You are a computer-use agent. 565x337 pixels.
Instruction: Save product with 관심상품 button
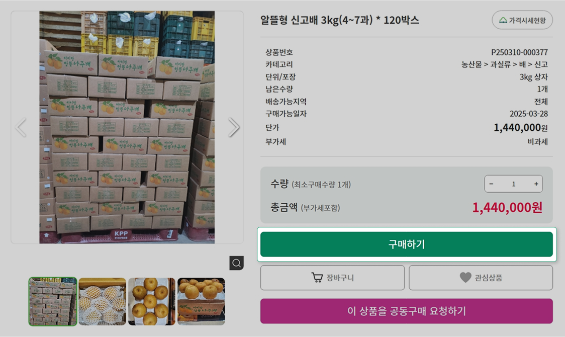(x=481, y=278)
